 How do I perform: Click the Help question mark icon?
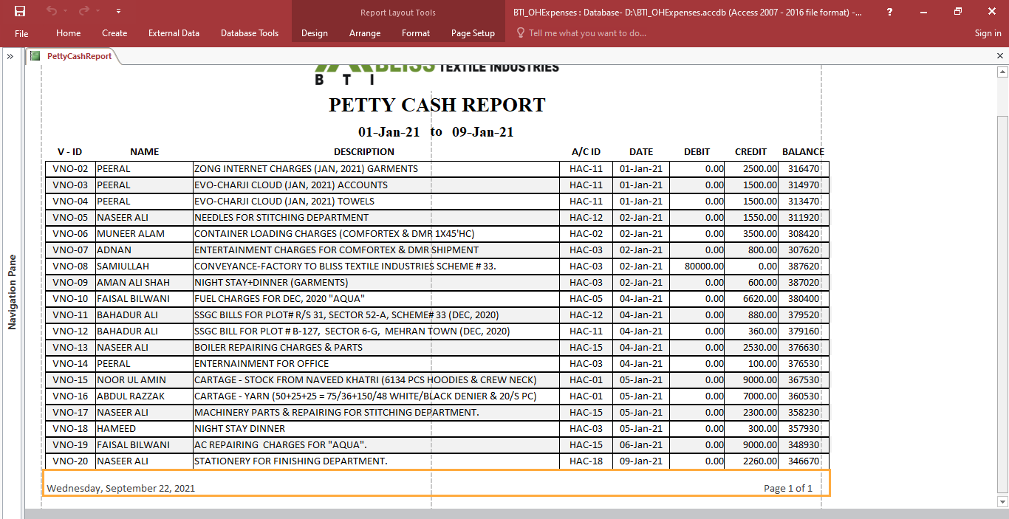point(889,12)
